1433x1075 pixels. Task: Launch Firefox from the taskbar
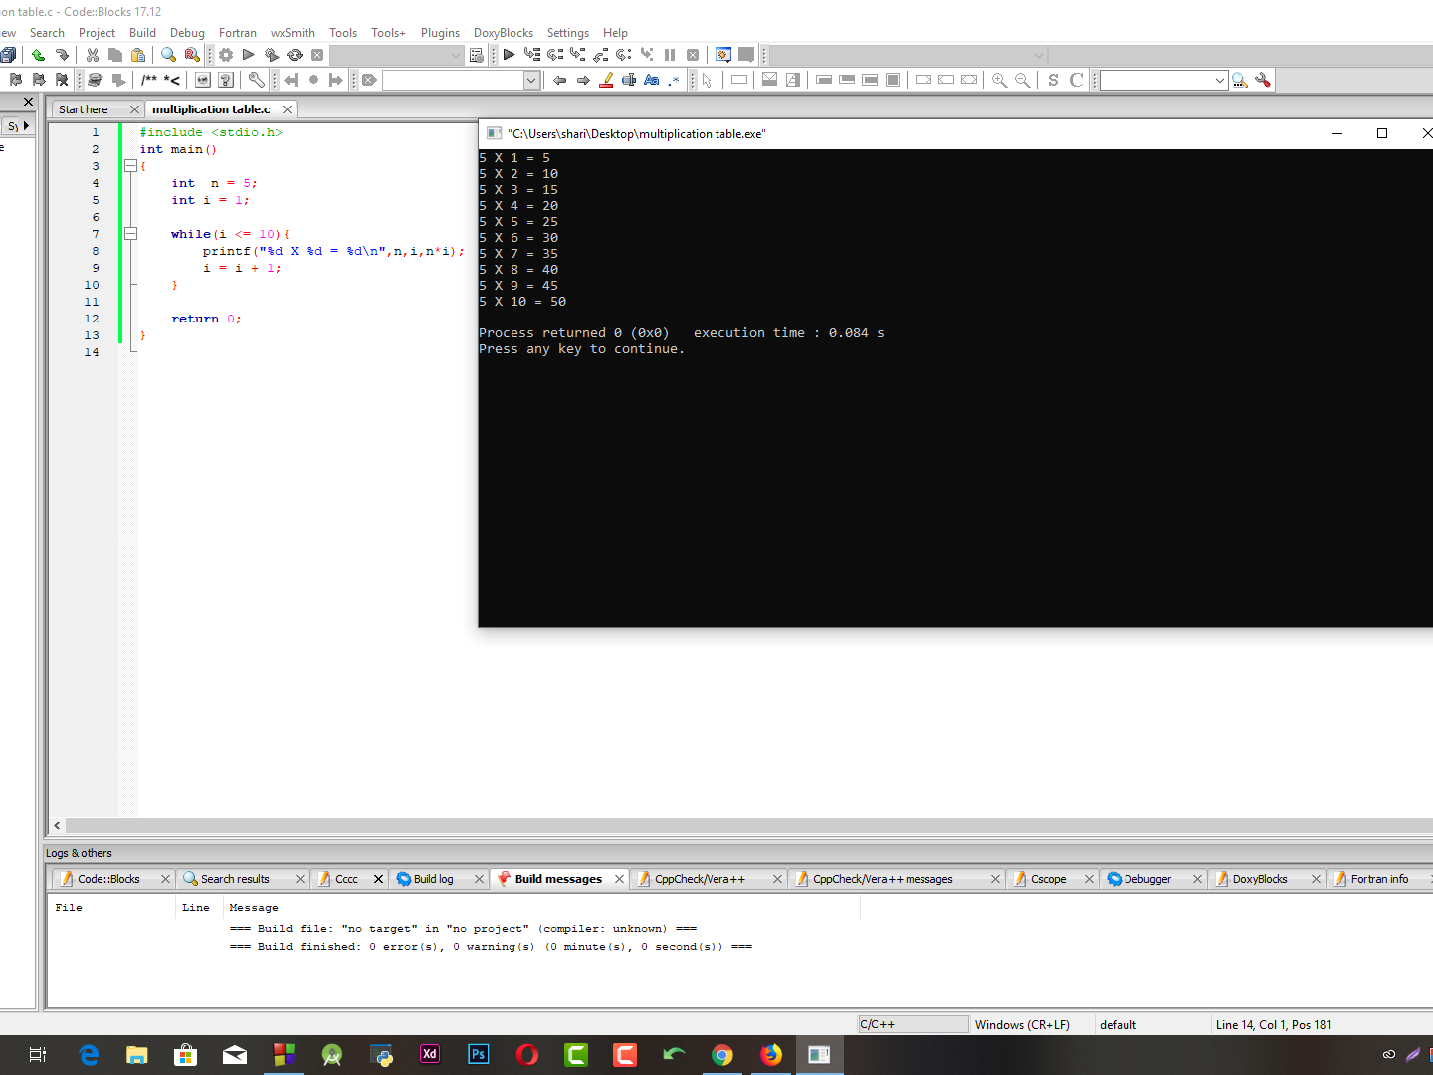771,1054
